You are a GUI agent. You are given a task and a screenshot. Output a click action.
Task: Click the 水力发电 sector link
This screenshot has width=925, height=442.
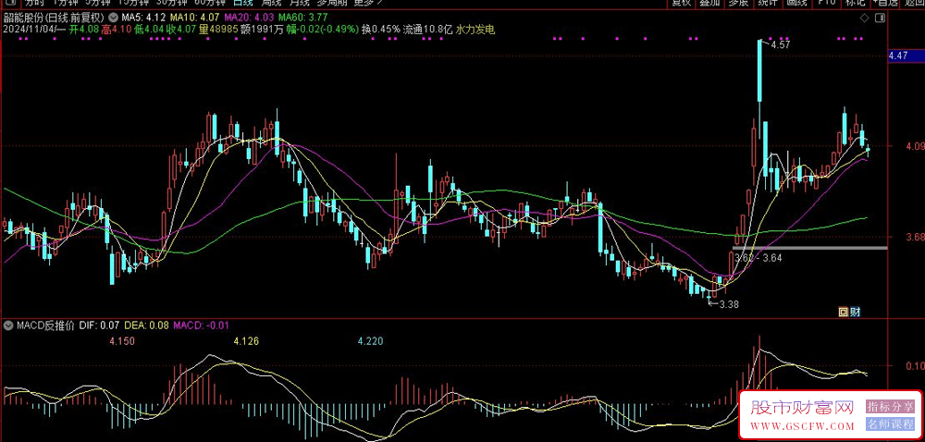pos(475,29)
